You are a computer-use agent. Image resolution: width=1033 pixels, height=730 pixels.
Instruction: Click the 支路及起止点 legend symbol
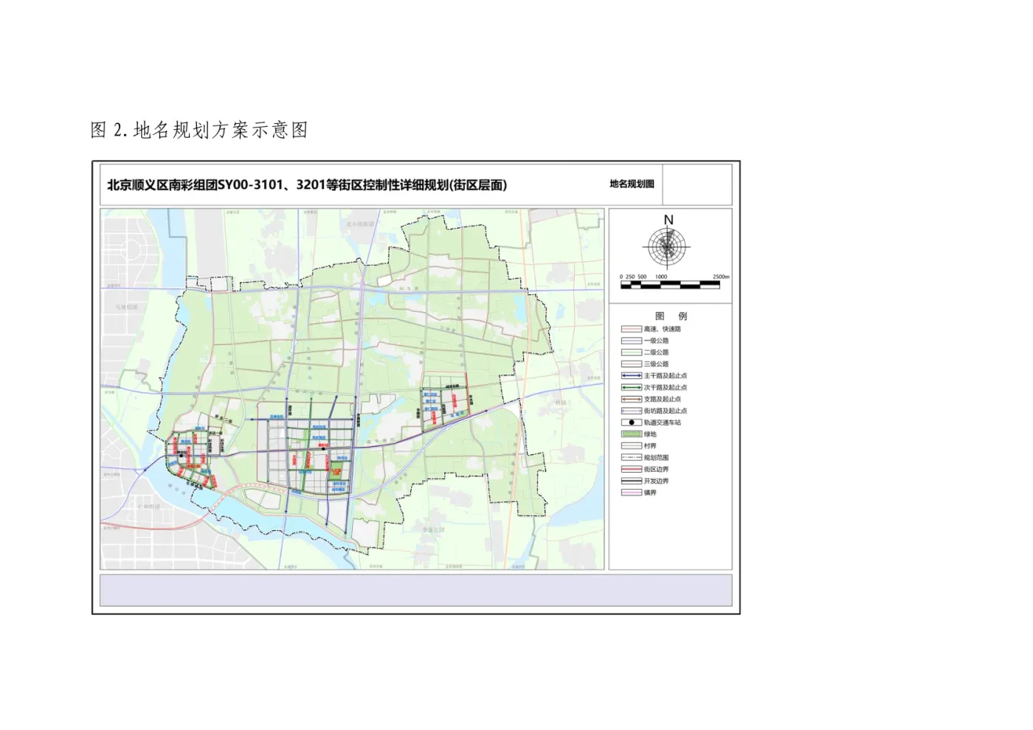(632, 399)
